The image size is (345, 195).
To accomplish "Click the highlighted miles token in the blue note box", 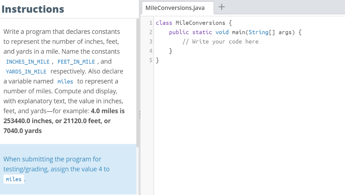I will [x=13, y=179].
